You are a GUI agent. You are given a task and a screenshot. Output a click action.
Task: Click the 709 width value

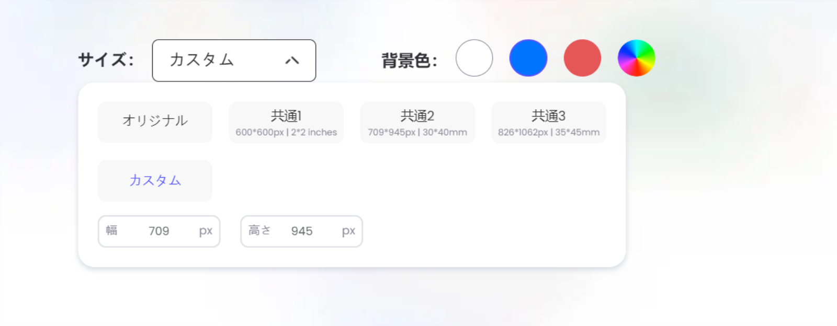159,231
